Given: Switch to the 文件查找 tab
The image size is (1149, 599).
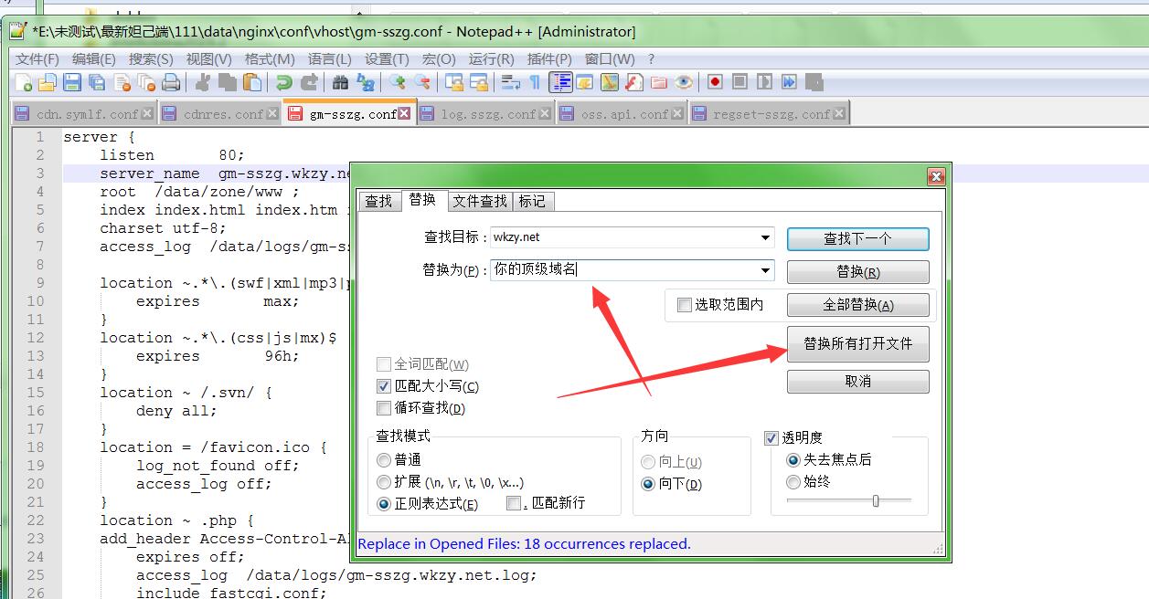Looking at the screenshot, I should (480, 201).
